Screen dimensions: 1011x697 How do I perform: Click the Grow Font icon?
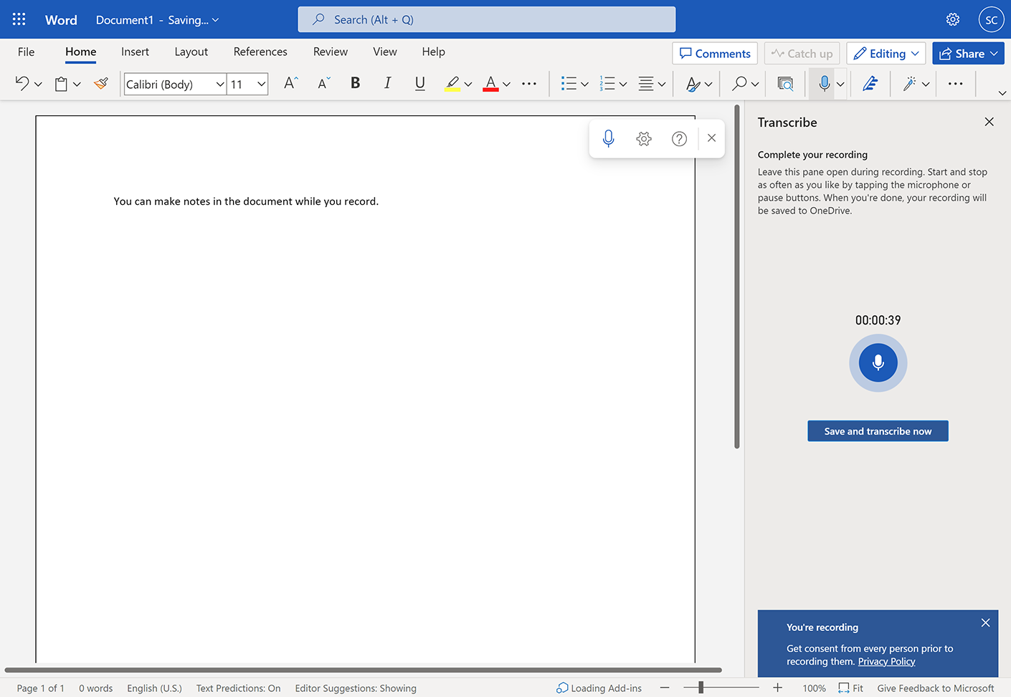tap(290, 84)
